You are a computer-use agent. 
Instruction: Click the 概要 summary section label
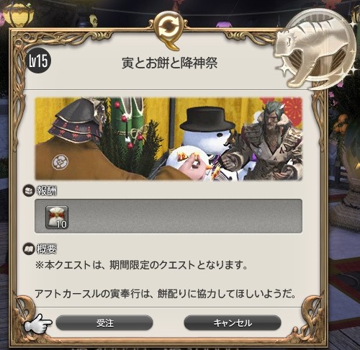tap(47, 249)
